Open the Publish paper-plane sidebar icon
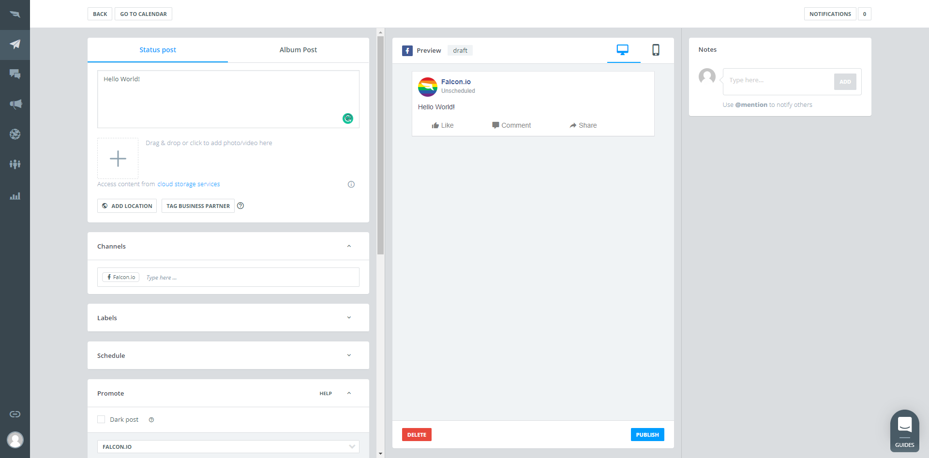Viewport: 929px width, 458px height. pos(15,44)
